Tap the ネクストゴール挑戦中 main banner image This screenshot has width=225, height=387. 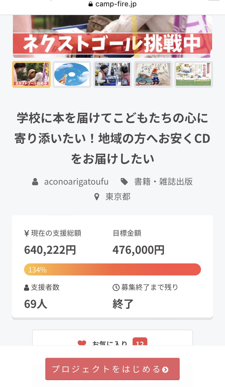click(112, 36)
